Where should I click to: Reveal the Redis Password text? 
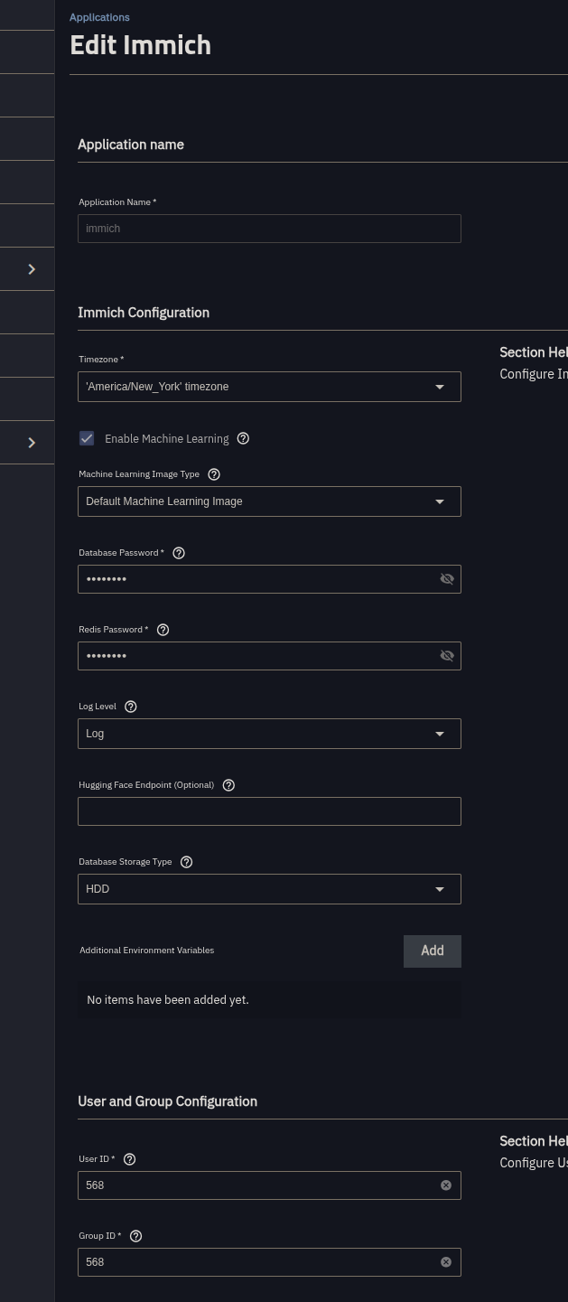pos(447,656)
